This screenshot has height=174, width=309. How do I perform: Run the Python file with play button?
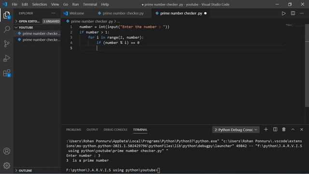(283, 14)
